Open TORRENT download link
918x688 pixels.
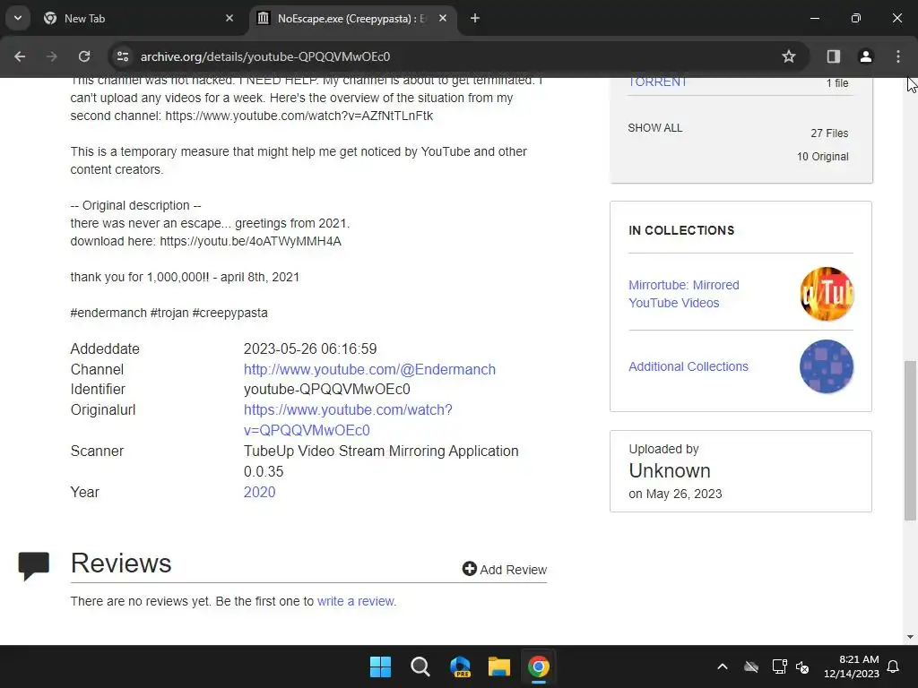pyautogui.click(x=657, y=82)
